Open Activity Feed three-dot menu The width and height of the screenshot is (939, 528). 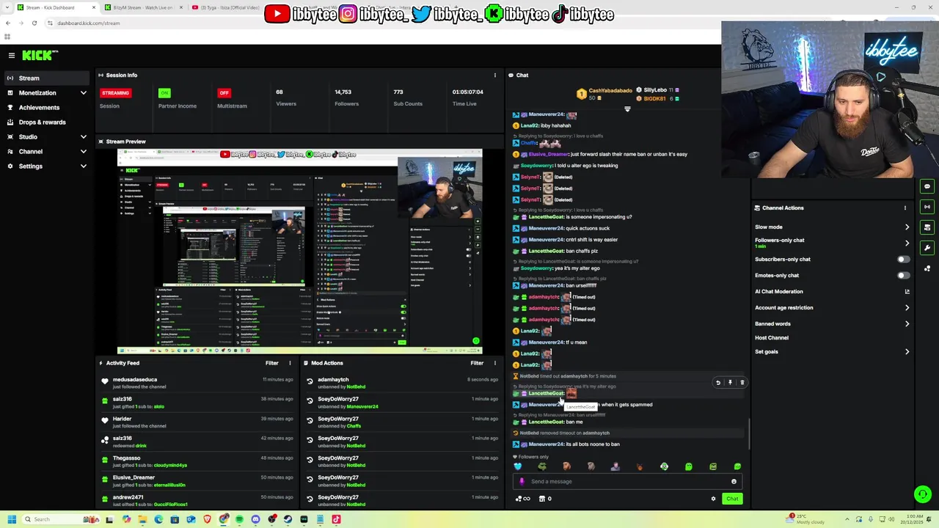pyautogui.click(x=290, y=363)
